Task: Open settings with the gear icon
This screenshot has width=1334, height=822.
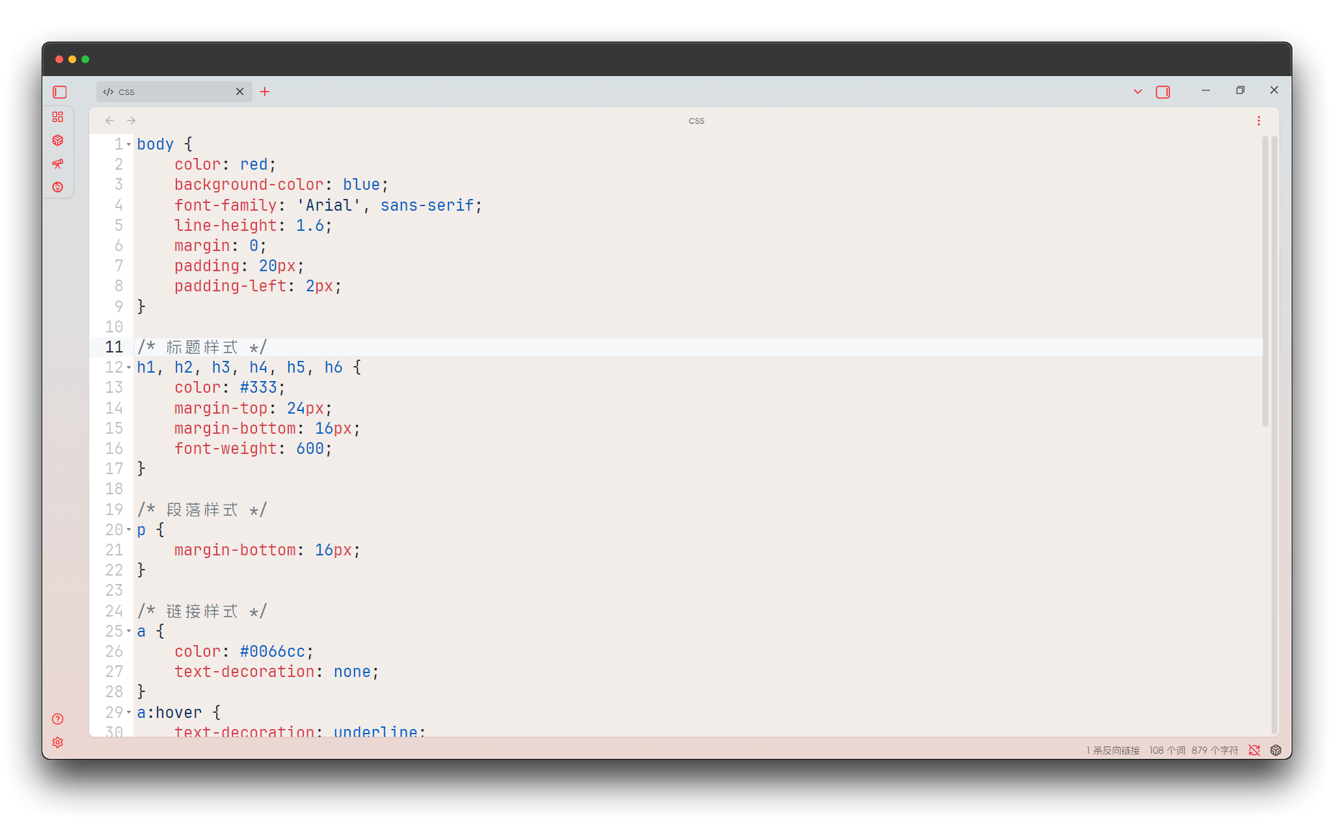Action: pyautogui.click(x=57, y=742)
